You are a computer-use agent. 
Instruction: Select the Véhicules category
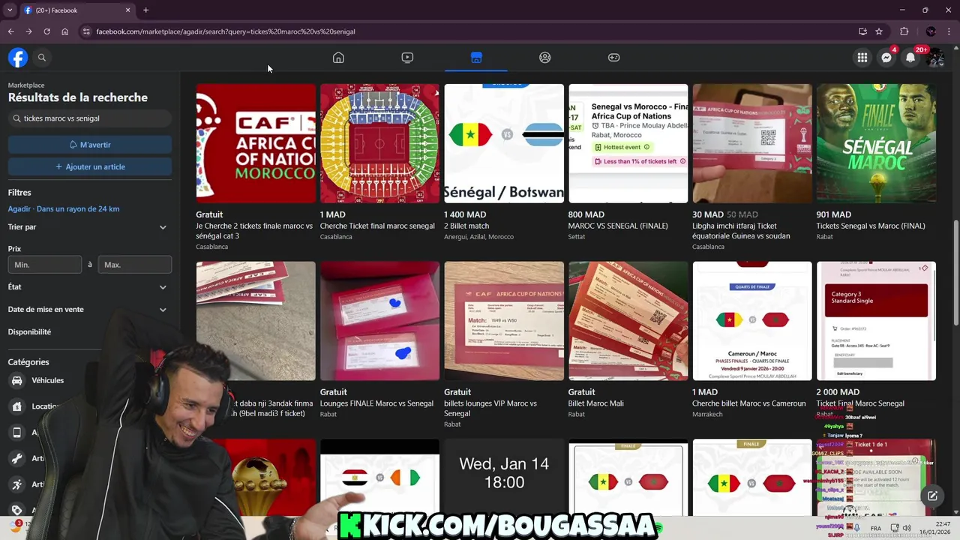(x=47, y=381)
